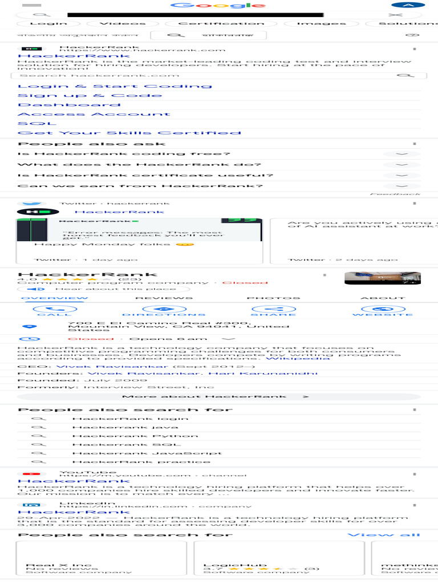
Task: Click the Google logo
Action: 218,5
